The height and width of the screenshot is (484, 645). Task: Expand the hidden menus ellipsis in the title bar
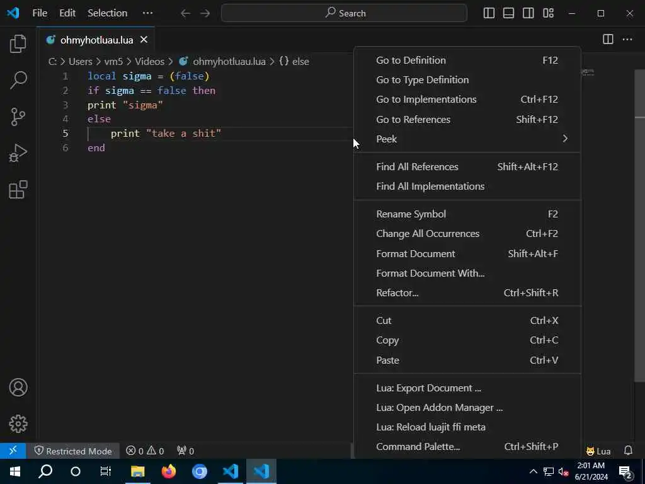click(x=147, y=13)
